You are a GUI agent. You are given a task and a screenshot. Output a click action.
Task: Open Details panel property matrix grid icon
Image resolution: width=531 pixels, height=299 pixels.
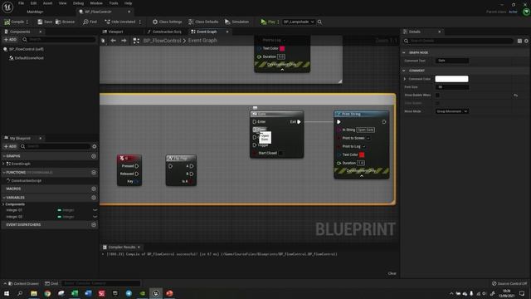pyautogui.click(x=519, y=41)
